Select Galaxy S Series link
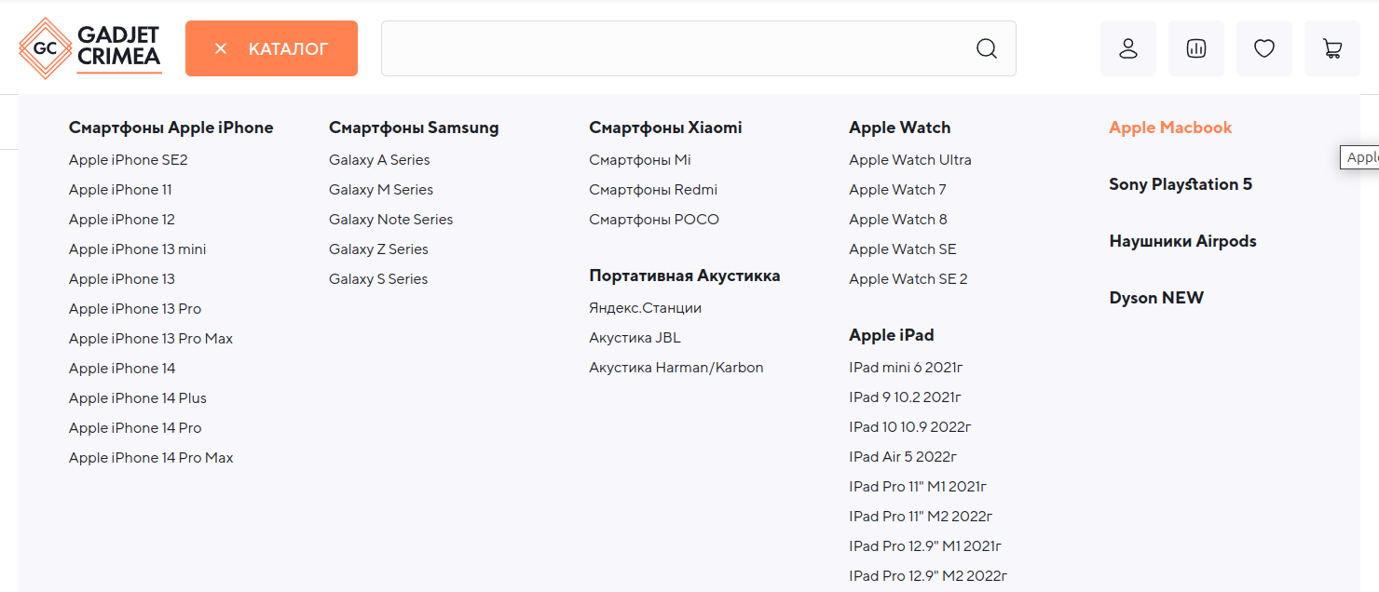 coord(378,279)
